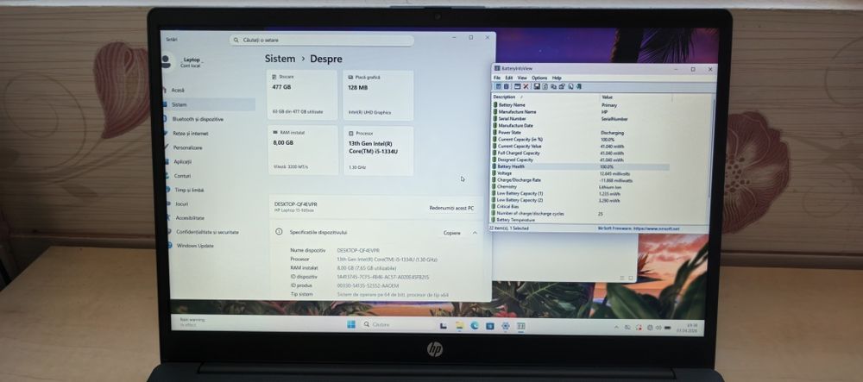Select Number of charge/discharge cycles row

point(581,213)
